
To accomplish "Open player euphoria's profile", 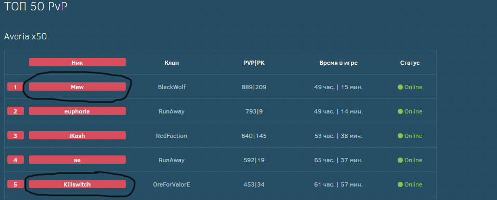I will click(77, 111).
